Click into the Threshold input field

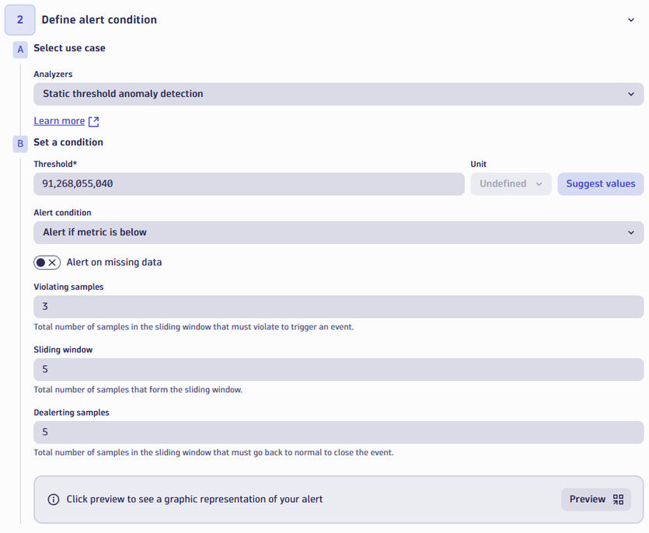click(x=249, y=184)
